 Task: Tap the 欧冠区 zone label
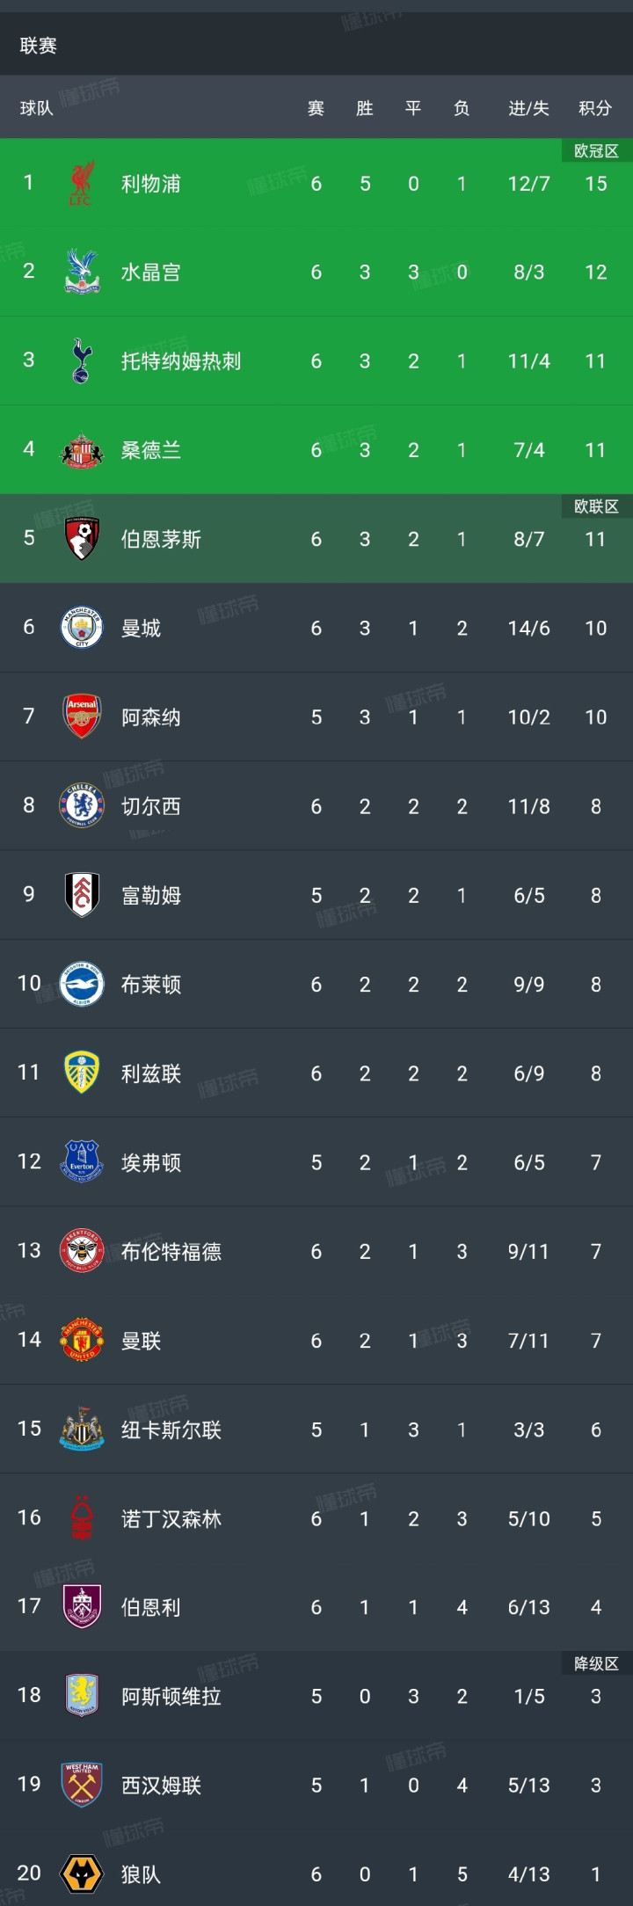(x=596, y=151)
